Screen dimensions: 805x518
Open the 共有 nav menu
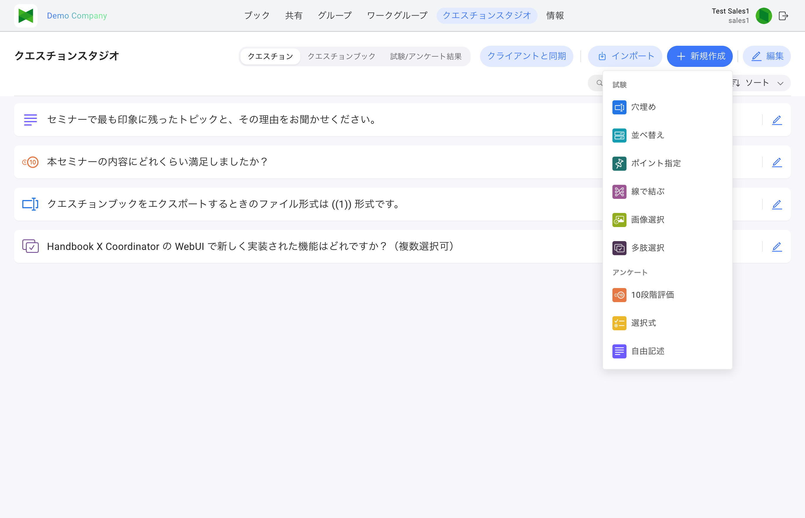(294, 16)
